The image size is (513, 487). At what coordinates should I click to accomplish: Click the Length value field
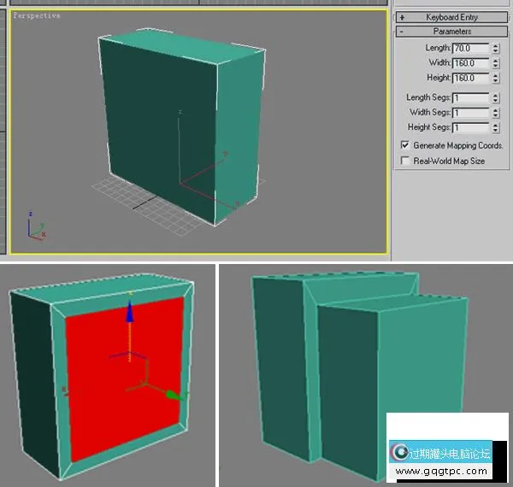(x=470, y=49)
